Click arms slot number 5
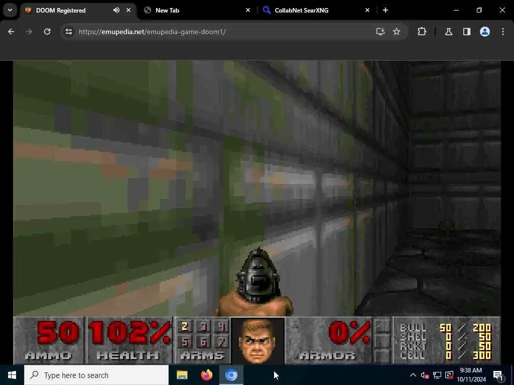The width and height of the screenshot is (514, 385). tap(185, 342)
